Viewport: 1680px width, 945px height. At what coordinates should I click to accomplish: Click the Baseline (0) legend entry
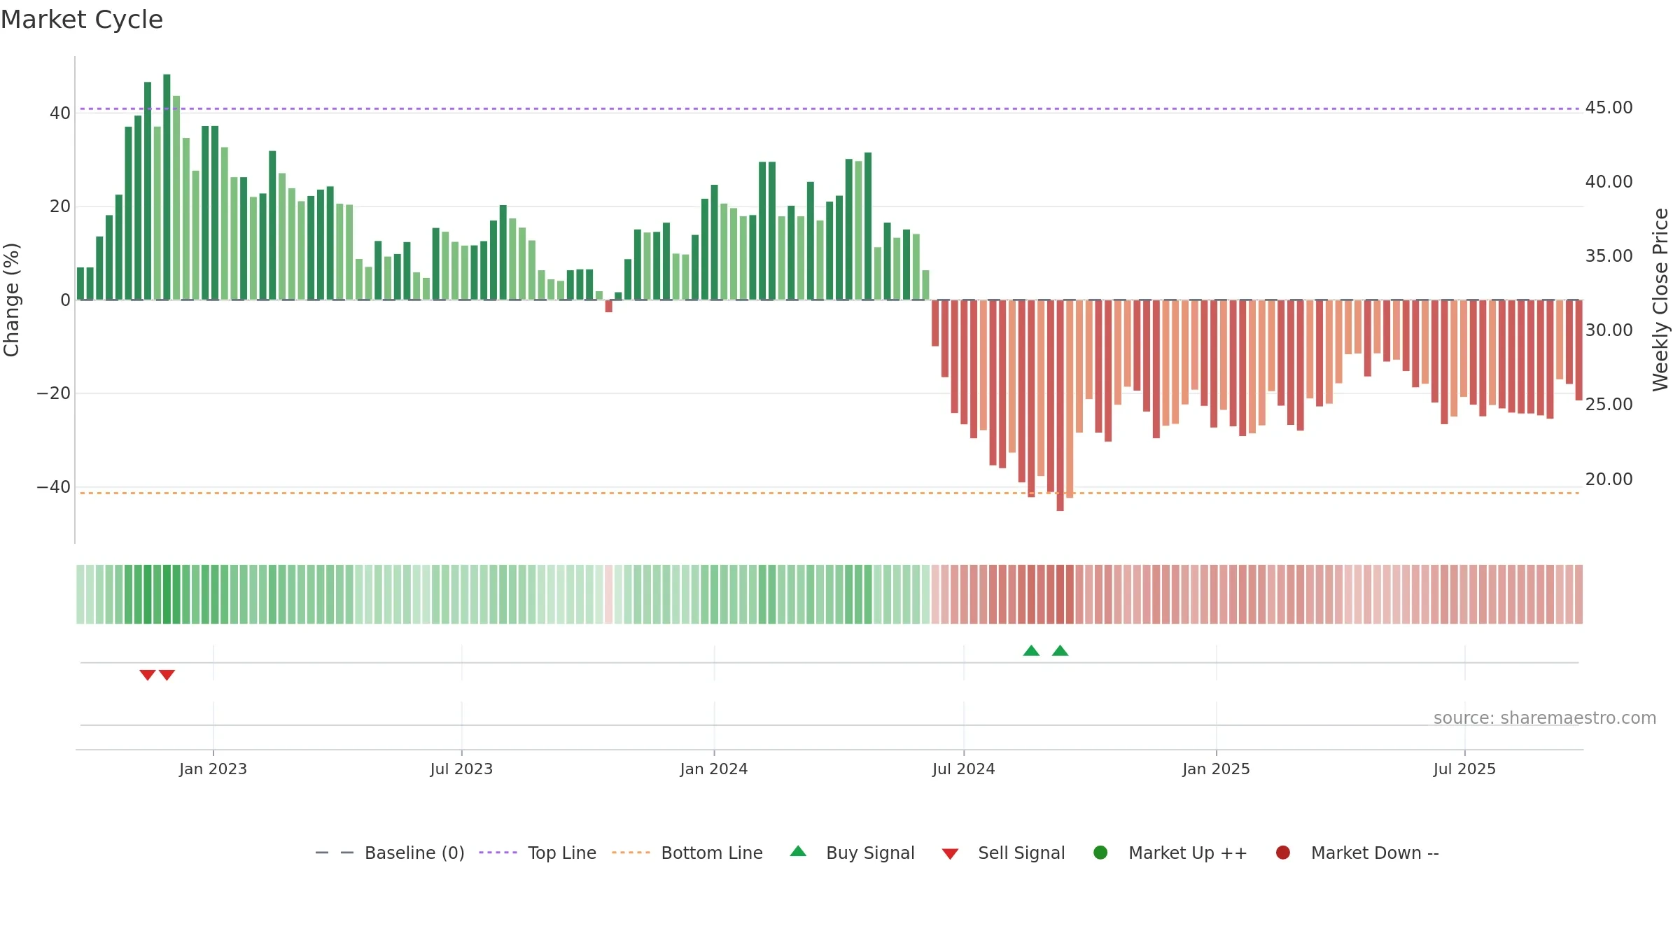(390, 853)
